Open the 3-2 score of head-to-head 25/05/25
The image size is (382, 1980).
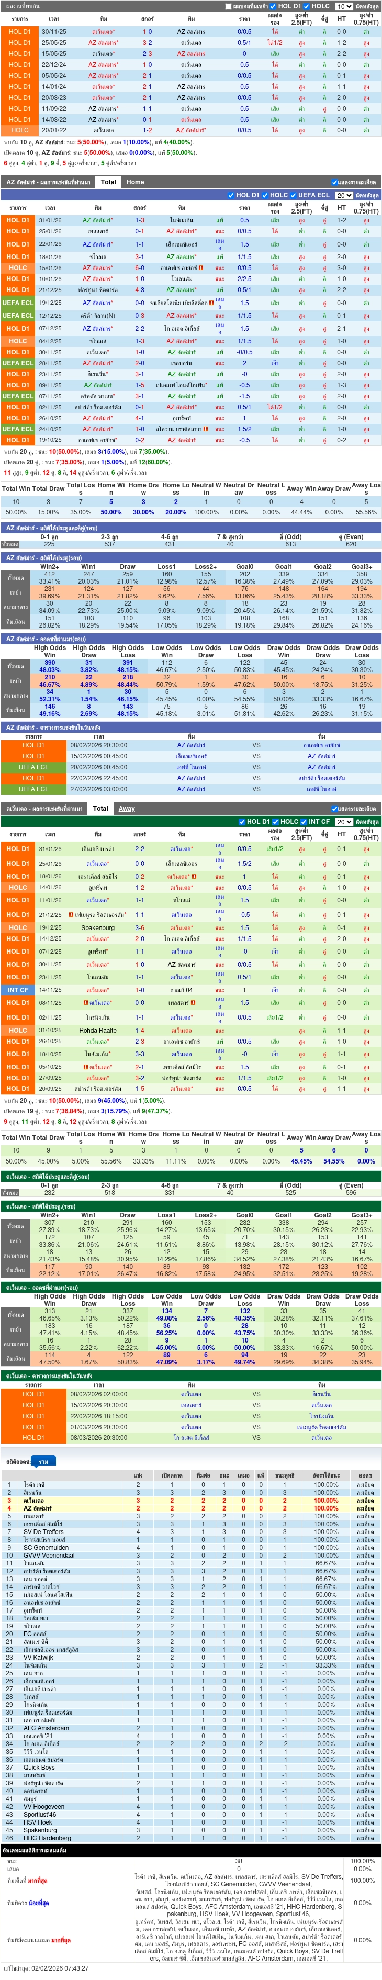(147, 43)
